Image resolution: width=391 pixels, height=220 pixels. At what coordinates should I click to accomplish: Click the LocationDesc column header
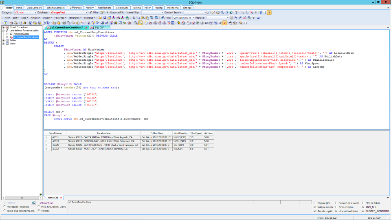coord(104,133)
